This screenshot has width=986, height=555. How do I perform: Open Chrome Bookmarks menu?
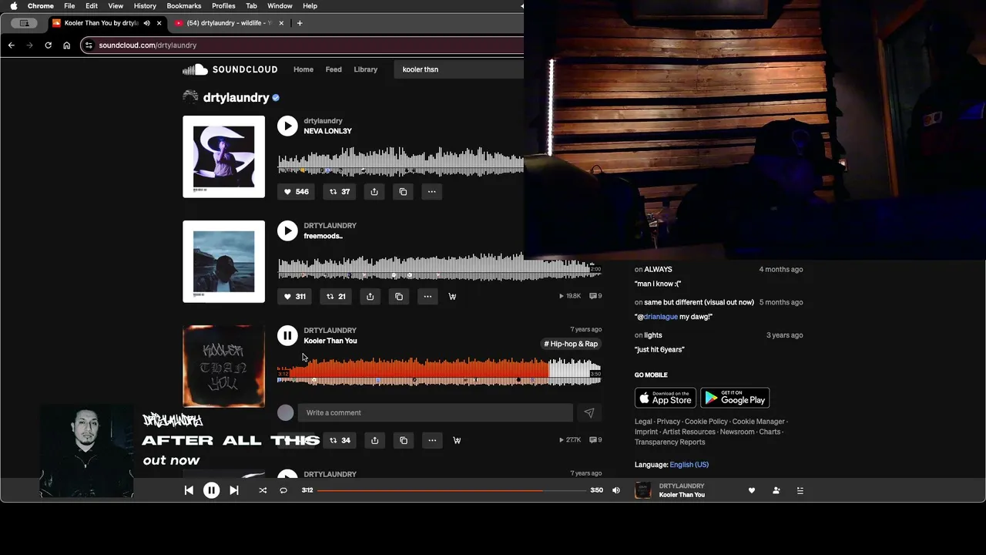184,5
